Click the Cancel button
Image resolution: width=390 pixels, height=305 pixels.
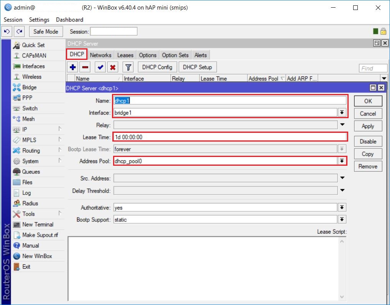point(368,114)
